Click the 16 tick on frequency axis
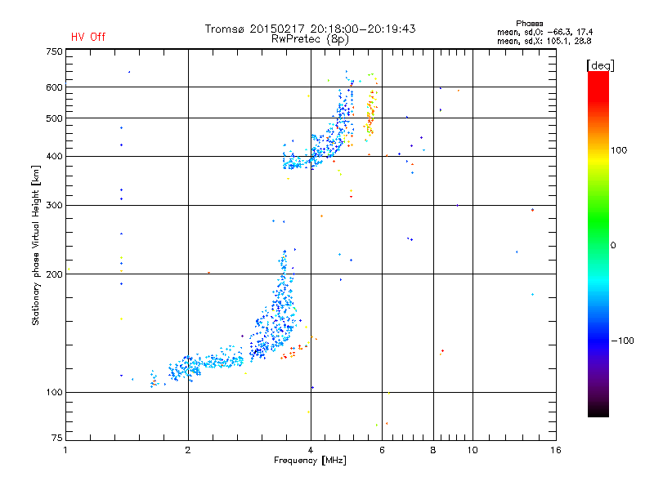The width and height of the screenshot is (654, 490). [x=555, y=450]
